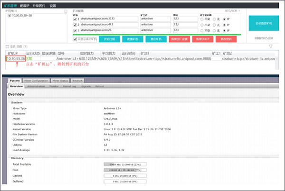Open the BTC/BCH coin dropdown
285x191 pixels.
232,11
